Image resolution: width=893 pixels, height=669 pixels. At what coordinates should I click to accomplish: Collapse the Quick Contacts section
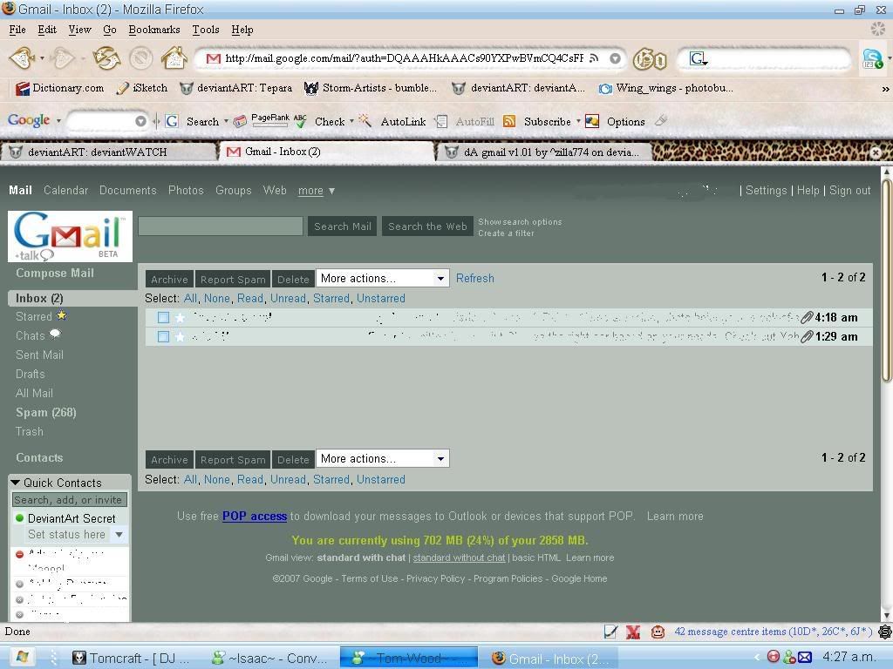click(x=16, y=483)
